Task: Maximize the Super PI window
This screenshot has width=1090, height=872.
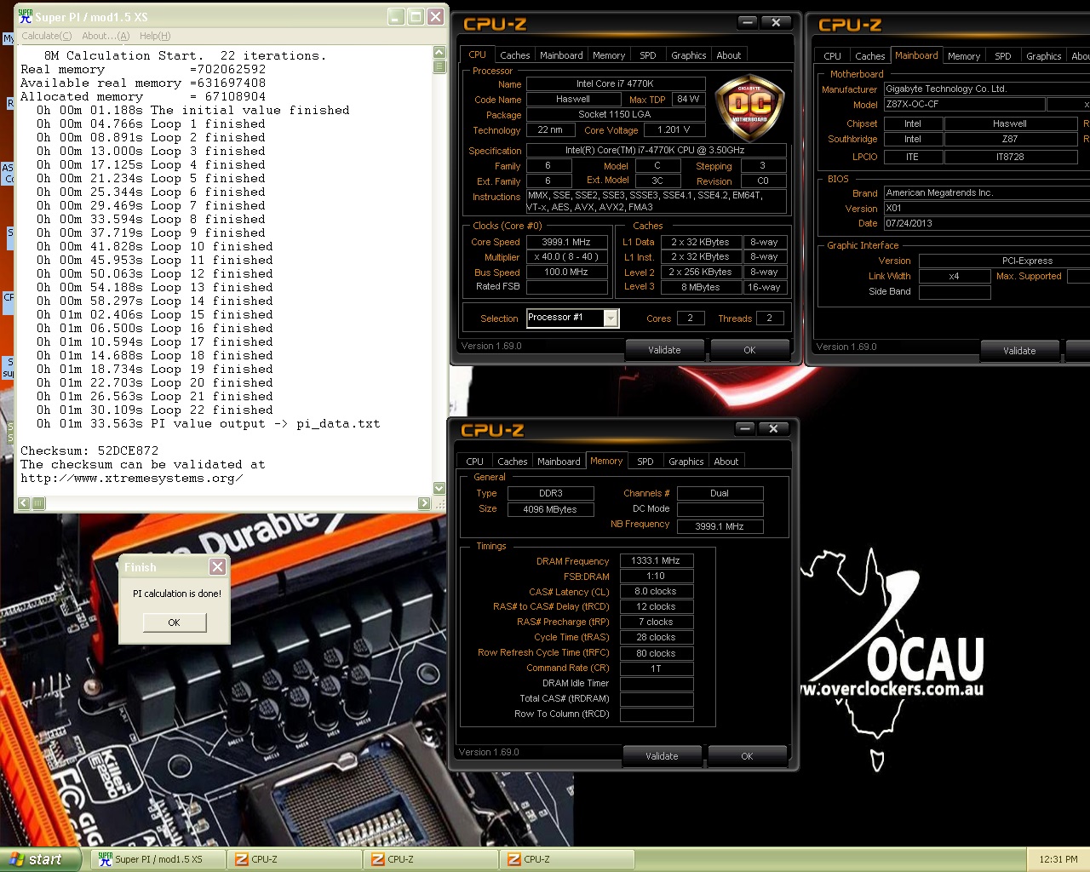Action: [416, 16]
